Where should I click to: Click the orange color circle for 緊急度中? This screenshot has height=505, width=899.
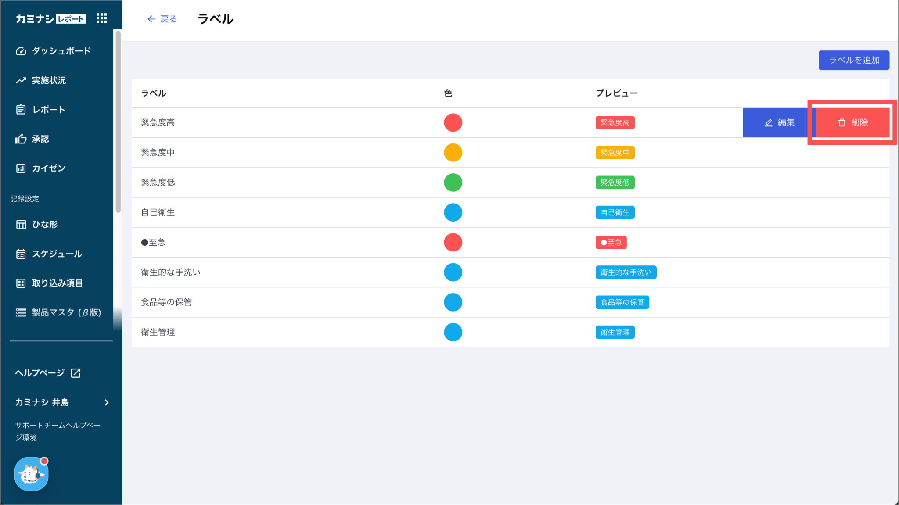tap(453, 153)
